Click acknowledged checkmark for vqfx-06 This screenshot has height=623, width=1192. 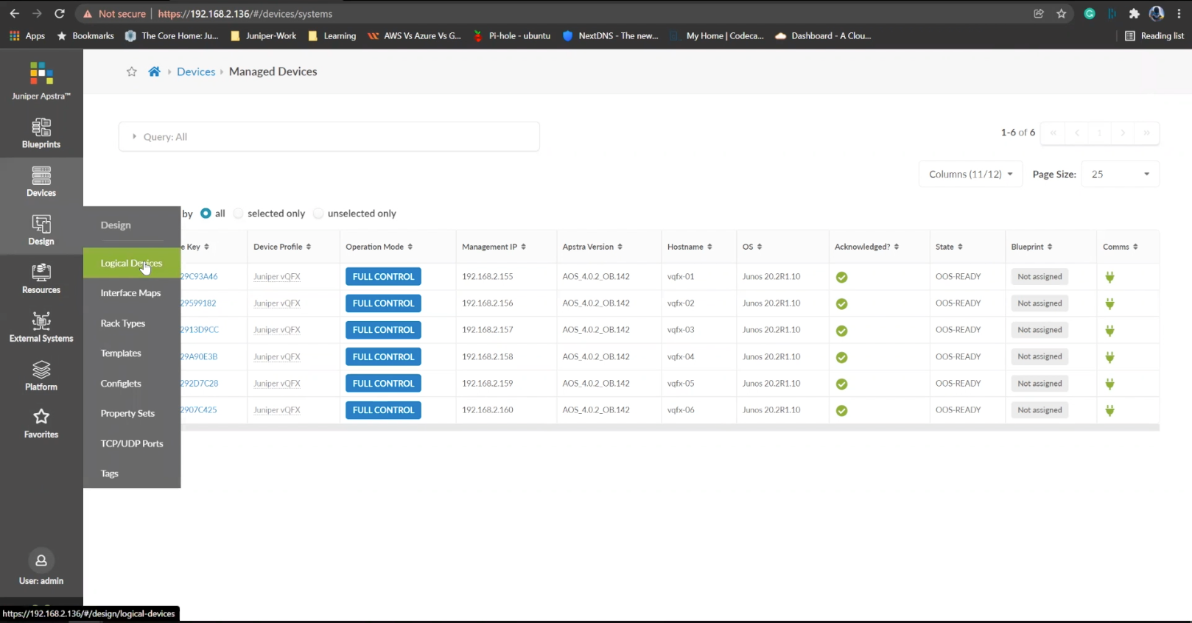(x=841, y=411)
